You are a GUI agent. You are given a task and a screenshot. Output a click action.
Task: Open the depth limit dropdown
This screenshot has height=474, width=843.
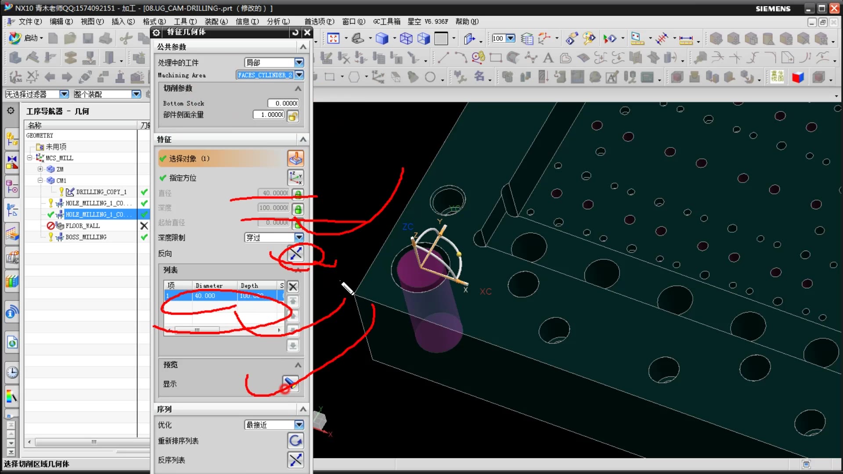pyautogui.click(x=299, y=237)
